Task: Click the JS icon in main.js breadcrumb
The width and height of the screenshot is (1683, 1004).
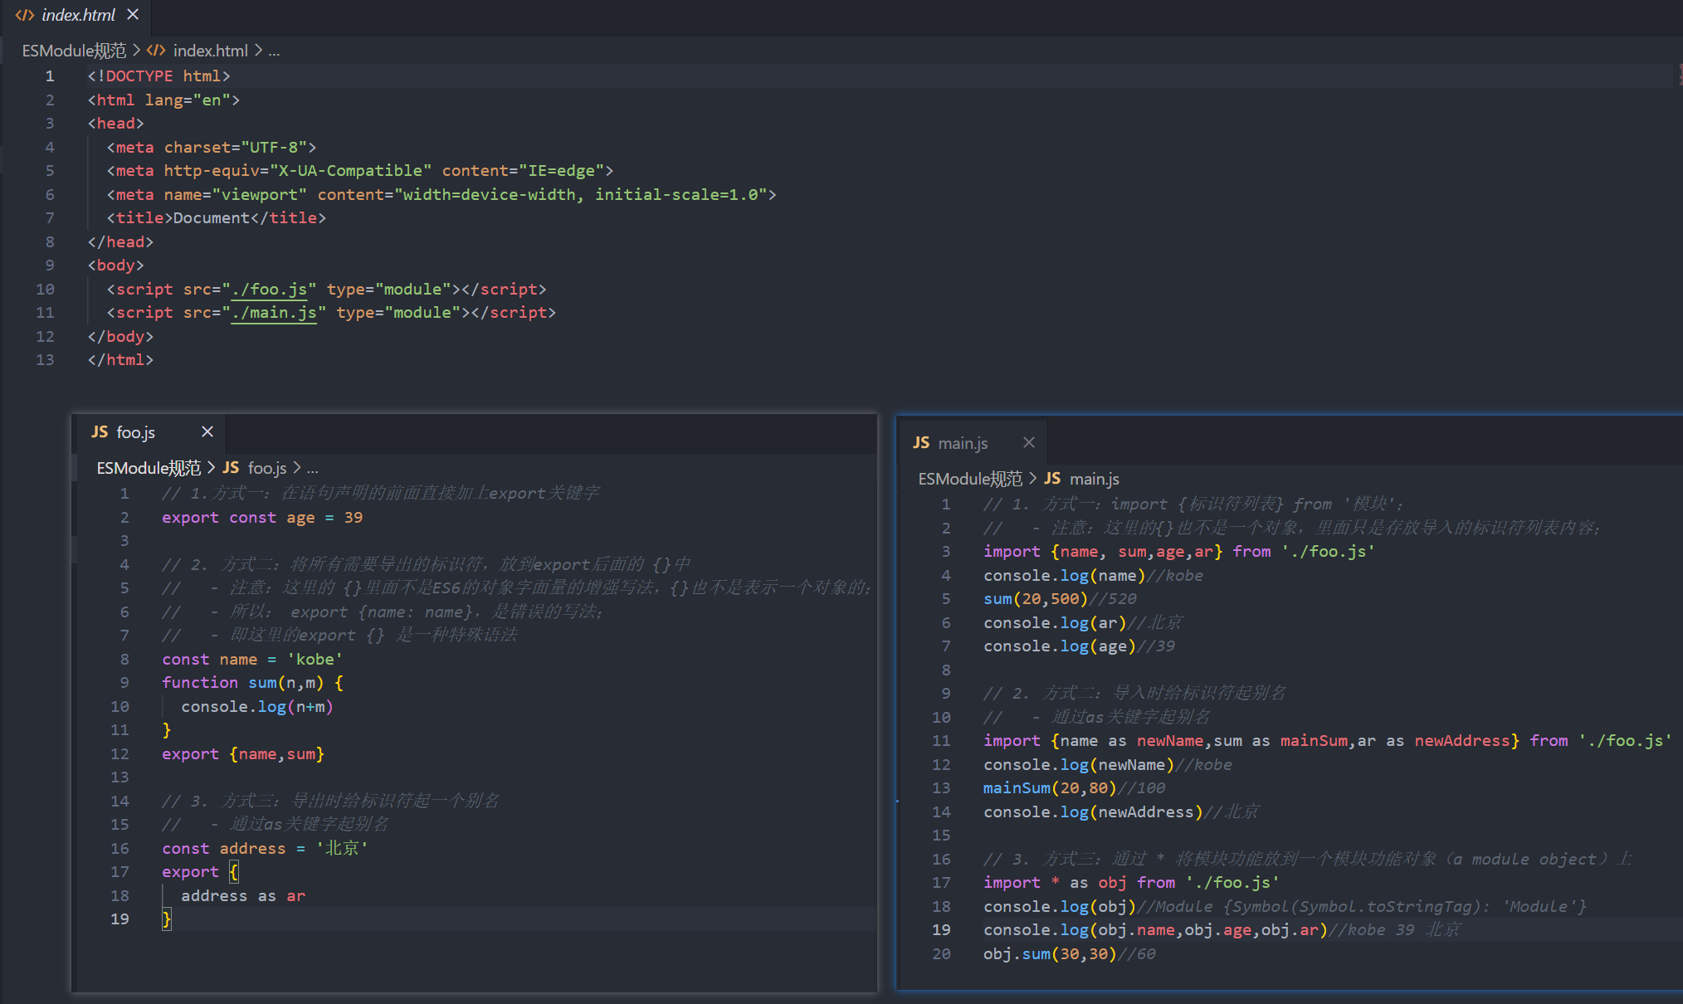Action: pos(1052,479)
